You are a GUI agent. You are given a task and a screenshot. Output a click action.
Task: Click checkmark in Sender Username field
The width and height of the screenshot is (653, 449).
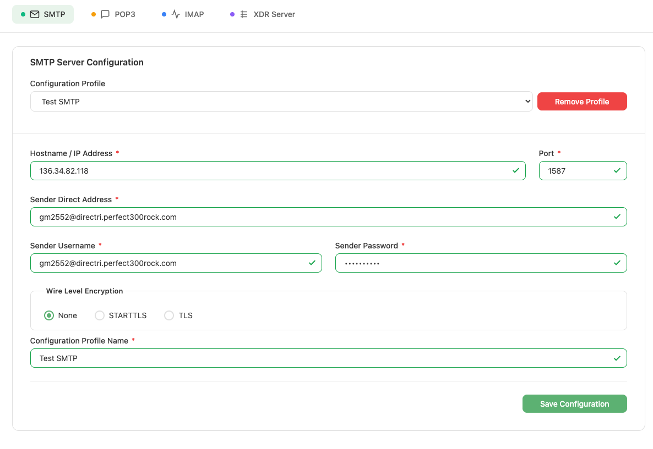click(x=312, y=263)
